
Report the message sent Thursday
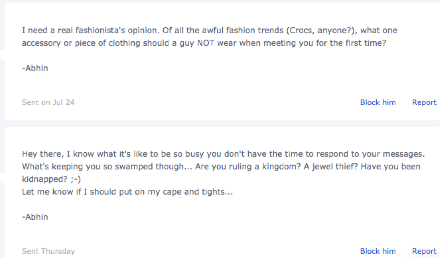pyautogui.click(x=424, y=251)
